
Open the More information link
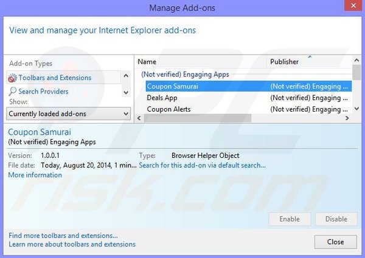pyautogui.click(x=35, y=175)
